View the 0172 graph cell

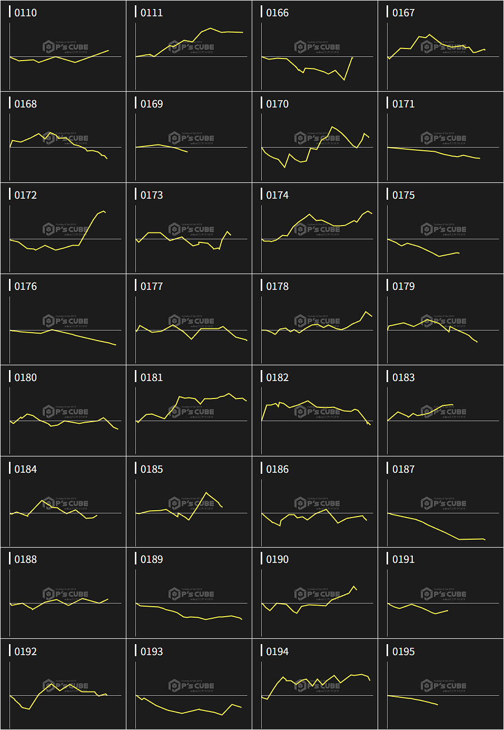click(x=63, y=235)
